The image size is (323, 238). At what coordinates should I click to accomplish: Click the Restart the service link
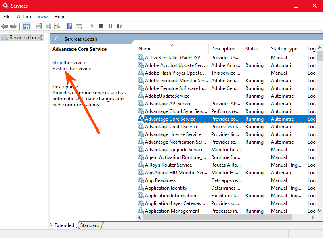pos(60,69)
